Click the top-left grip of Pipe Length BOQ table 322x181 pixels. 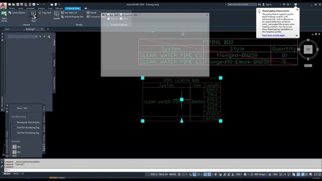pos(142,78)
